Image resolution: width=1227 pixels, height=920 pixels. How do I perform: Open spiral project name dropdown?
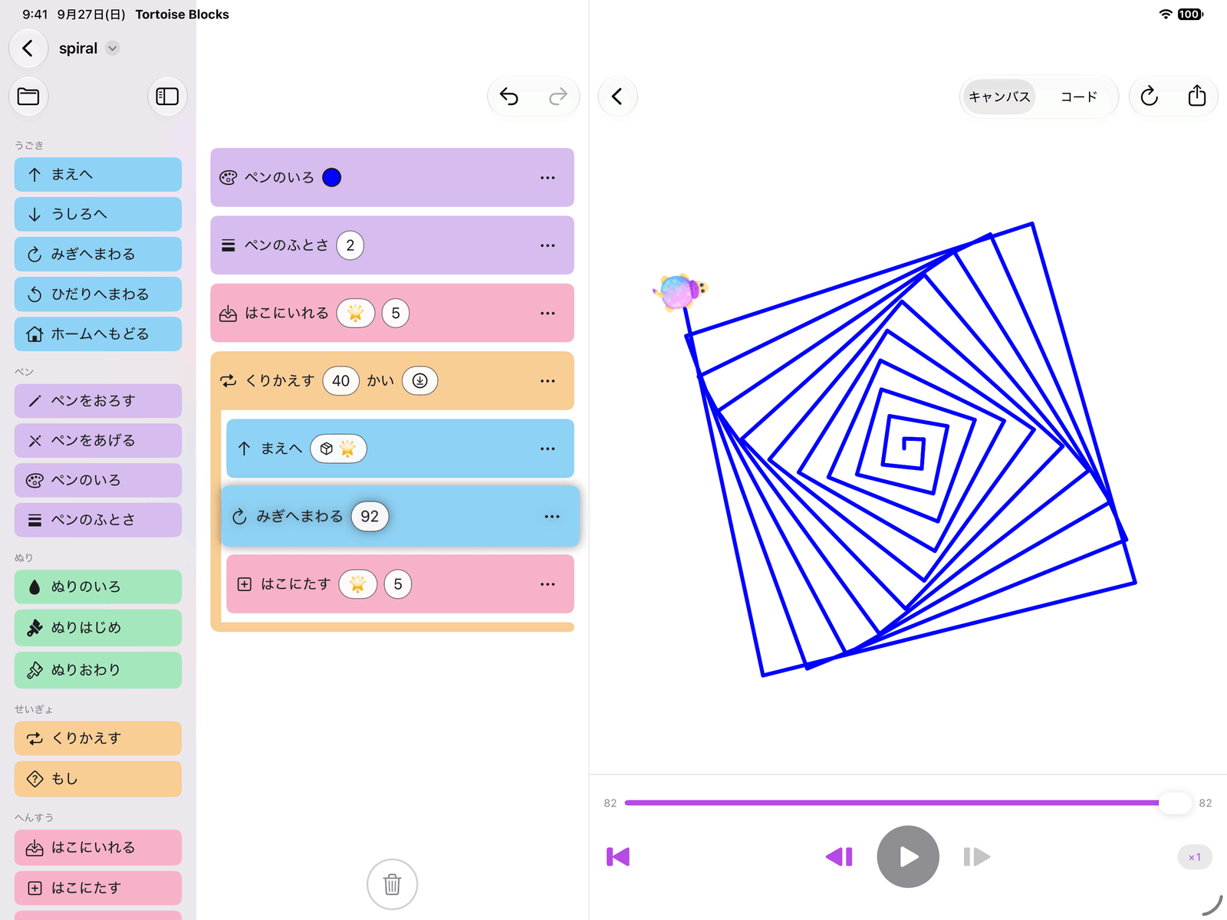113,48
